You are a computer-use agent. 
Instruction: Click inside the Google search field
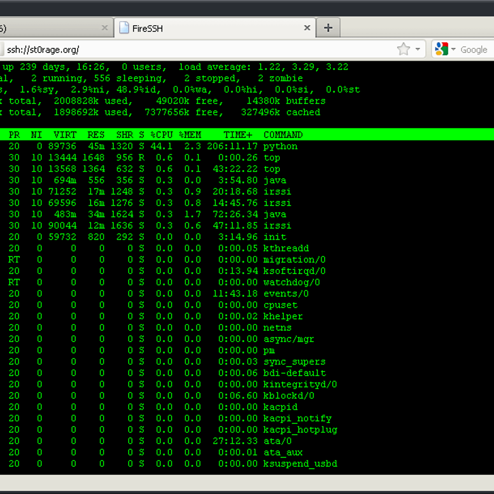coord(473,49)
